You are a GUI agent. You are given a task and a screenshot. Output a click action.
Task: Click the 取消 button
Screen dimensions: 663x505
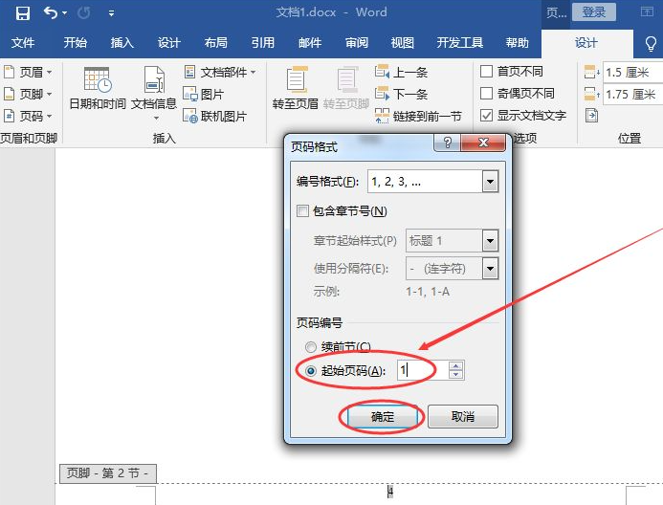pyautogui.click(x=463, y=417)
